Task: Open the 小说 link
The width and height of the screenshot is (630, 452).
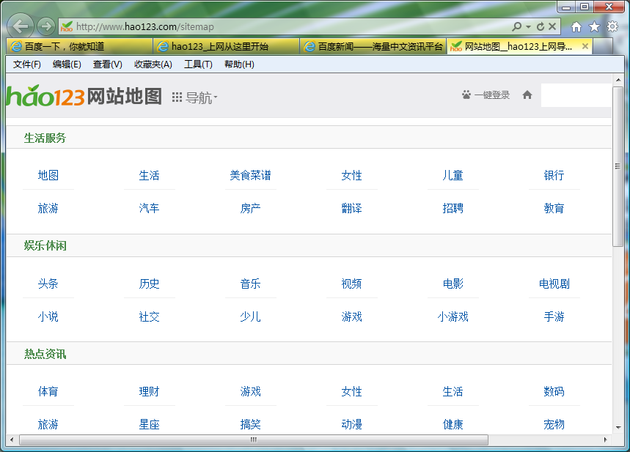Action: pos(48,316)
